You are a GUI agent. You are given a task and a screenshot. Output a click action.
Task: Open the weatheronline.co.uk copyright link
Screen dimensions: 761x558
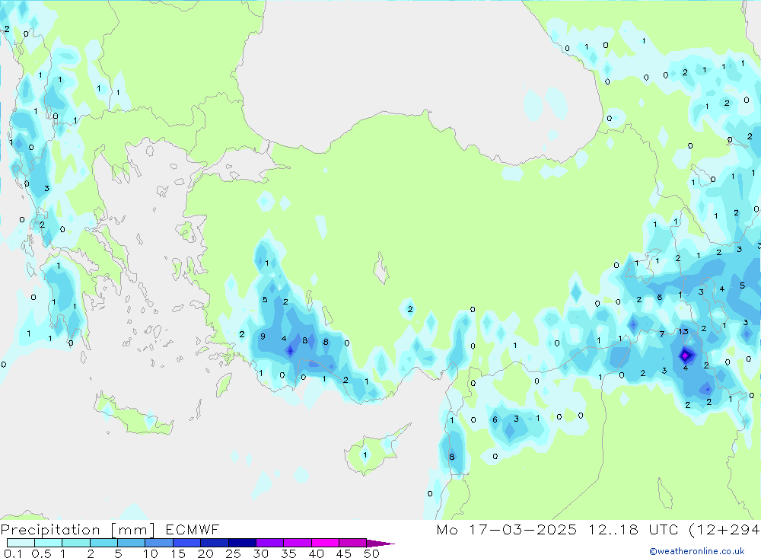click(x=697, y=551)
